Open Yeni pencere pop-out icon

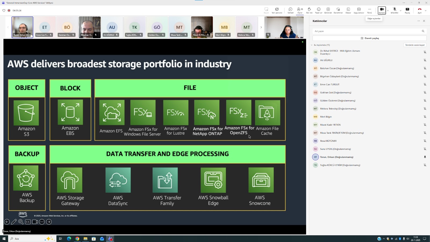(x=277, y=10)
